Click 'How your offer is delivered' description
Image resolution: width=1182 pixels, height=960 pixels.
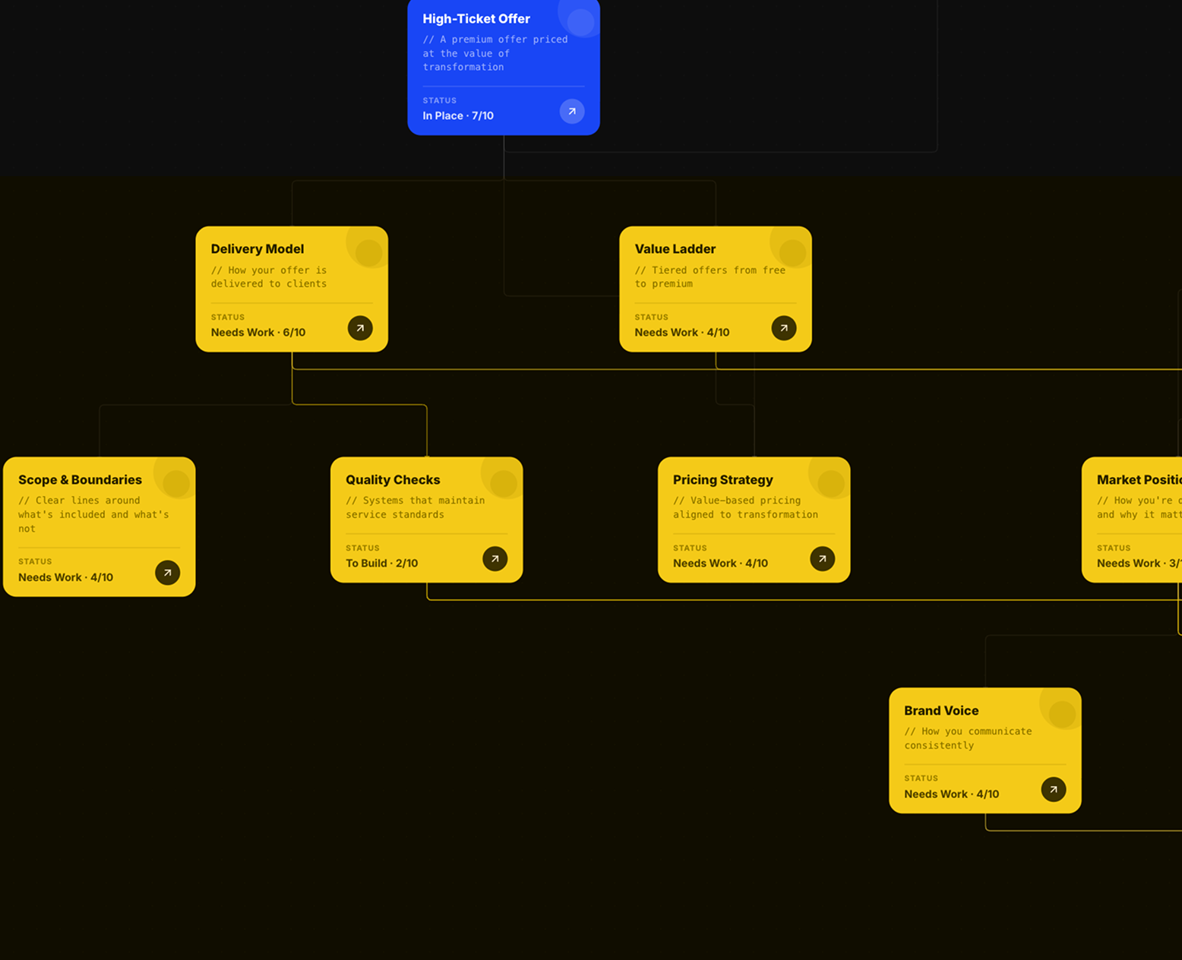click(x=269, y=277)
